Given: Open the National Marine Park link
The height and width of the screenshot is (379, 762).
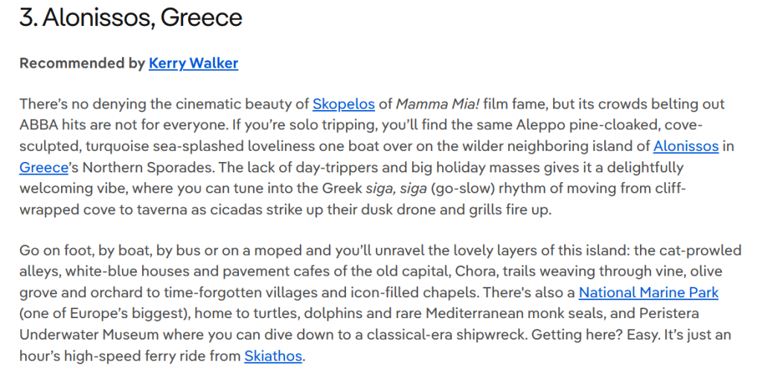Looking at the screenshot, I should click(648, 293).
